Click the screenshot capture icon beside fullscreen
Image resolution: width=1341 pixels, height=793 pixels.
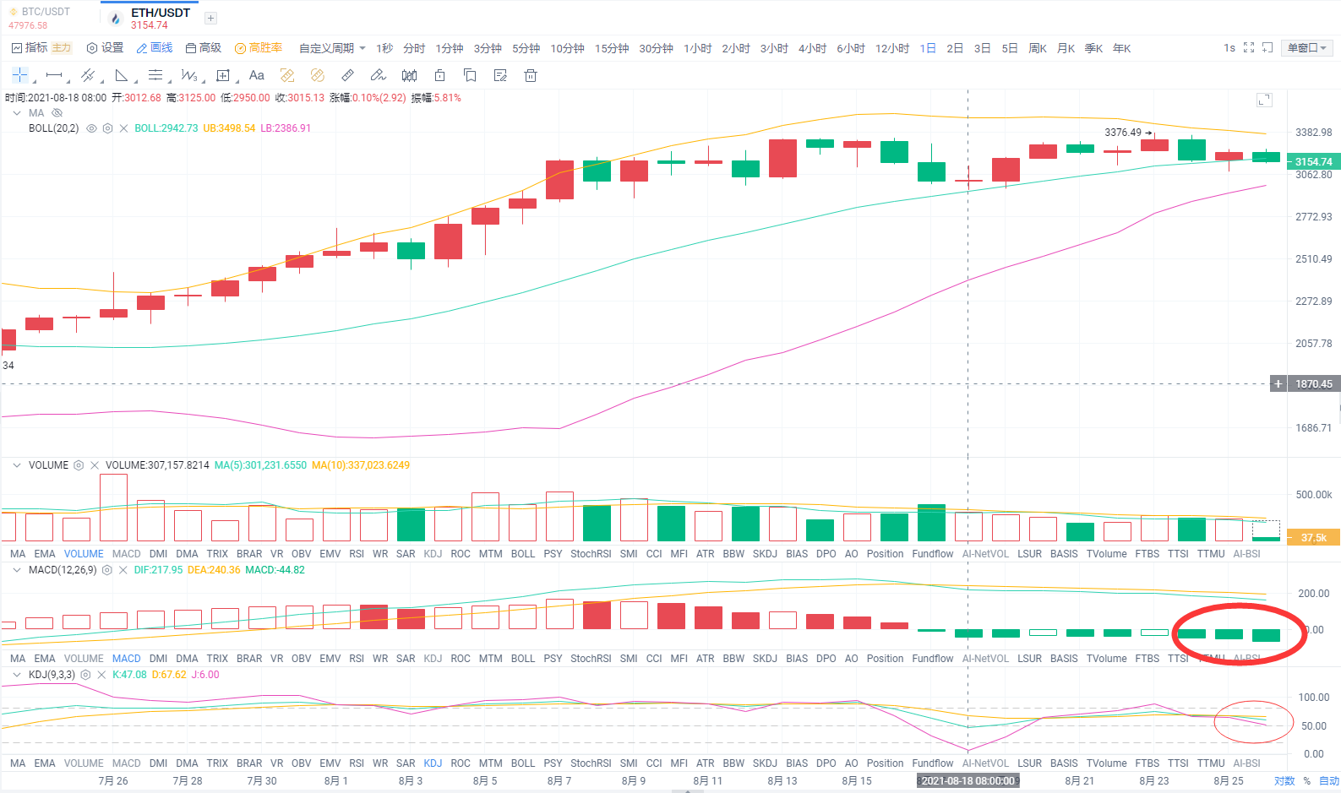tap(1267, 48)
